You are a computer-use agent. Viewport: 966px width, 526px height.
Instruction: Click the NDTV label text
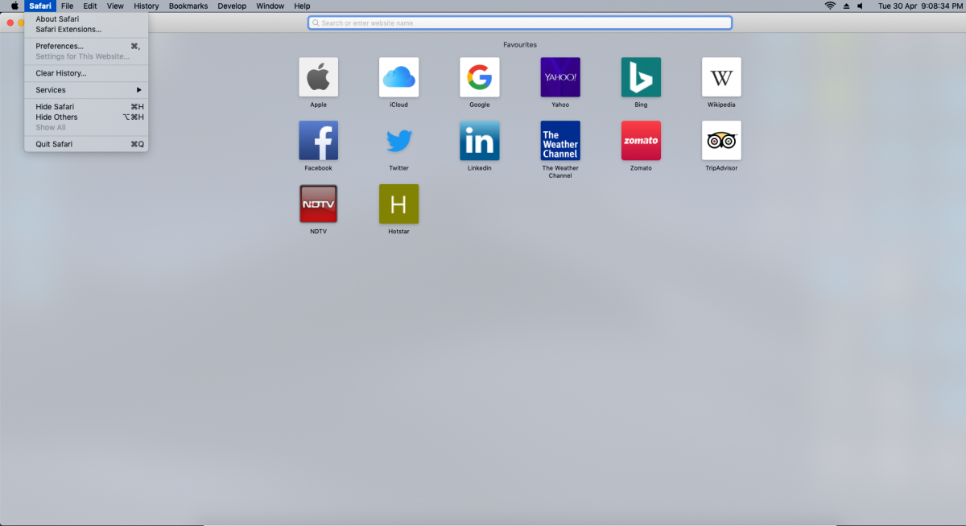[x=319, y=232]
